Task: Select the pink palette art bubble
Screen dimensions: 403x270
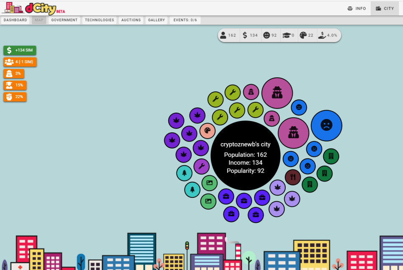Action: point(208,131)
